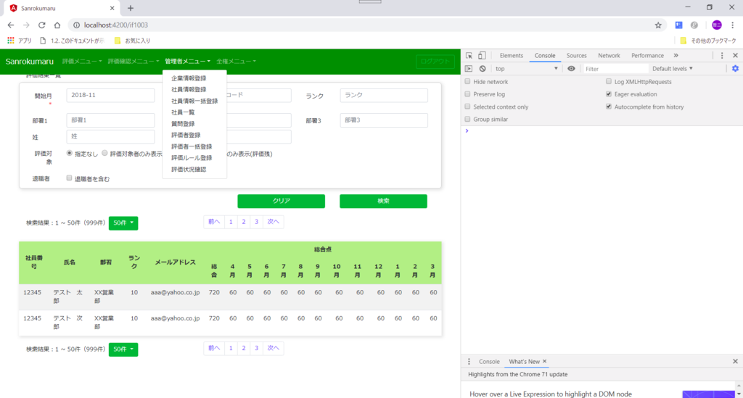Go to 次へ in upper pagination
This screenshot has width=743, height=398.
click(x=273, y=222)
